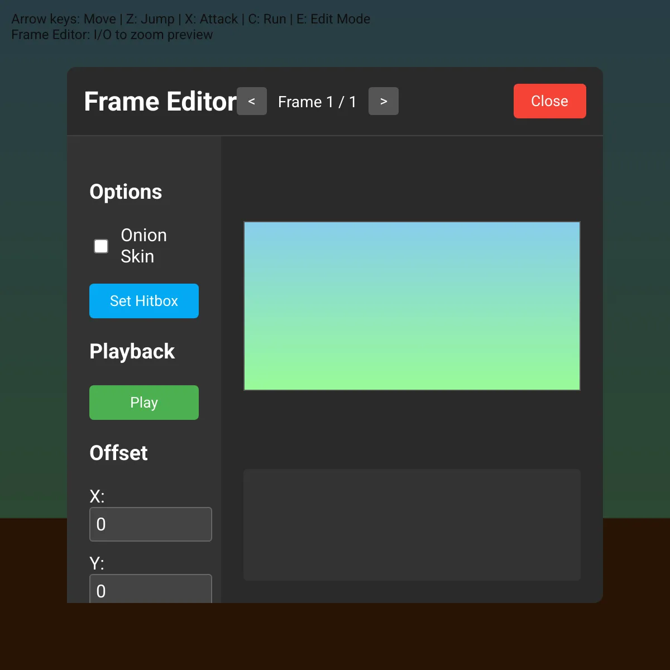The image size is (670, 670).
Task: Advance to the next frame with the > button
Action: pyautogui.click(x=384, y=101)
